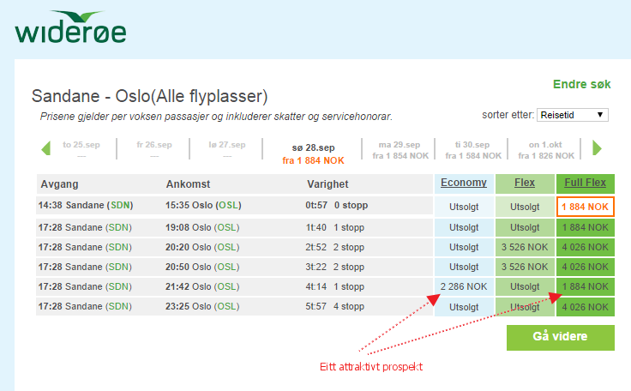Screen dimensions: 631x391
Task: Select Full Flex fare for 21:42 arrival flight
Action: click(585, 286)
